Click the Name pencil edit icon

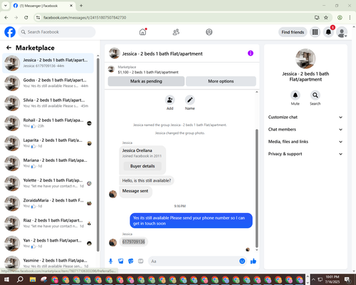tap(190, 100)
